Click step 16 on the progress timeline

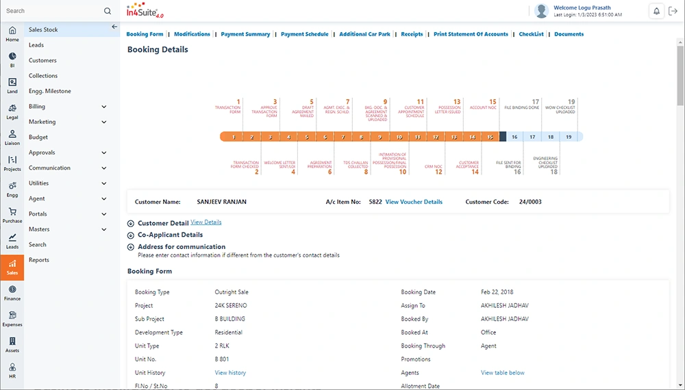[514, 137]
